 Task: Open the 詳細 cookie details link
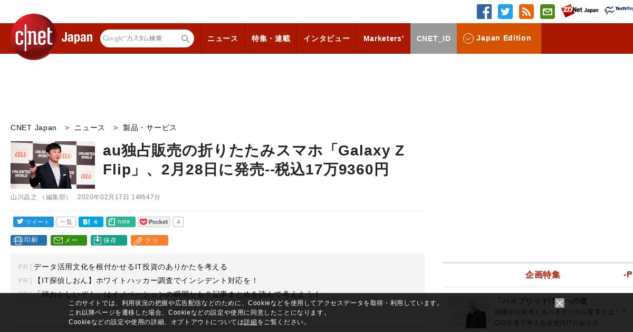point(251,322)
